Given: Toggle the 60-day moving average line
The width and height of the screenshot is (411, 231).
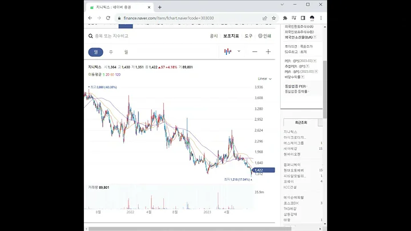Looking at the screenshot, I should point(112,74).
